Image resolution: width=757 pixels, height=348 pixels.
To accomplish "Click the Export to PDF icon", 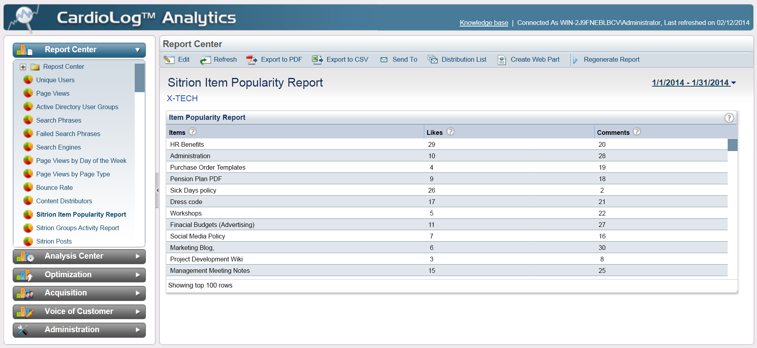I will pos(252,60).
